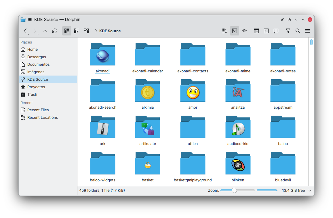Click the Back navigation arrow

25,31
